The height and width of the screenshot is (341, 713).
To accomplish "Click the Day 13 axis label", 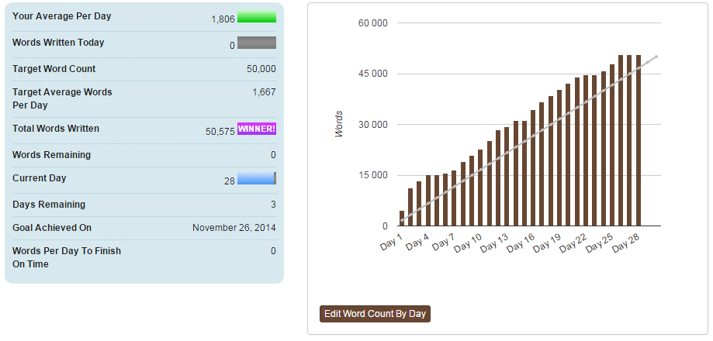I will point(495,243).
